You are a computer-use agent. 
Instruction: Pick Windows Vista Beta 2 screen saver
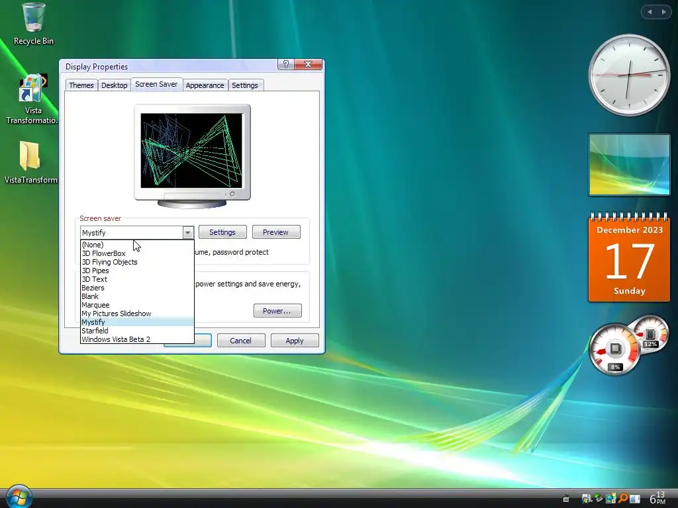coord(137,339)
